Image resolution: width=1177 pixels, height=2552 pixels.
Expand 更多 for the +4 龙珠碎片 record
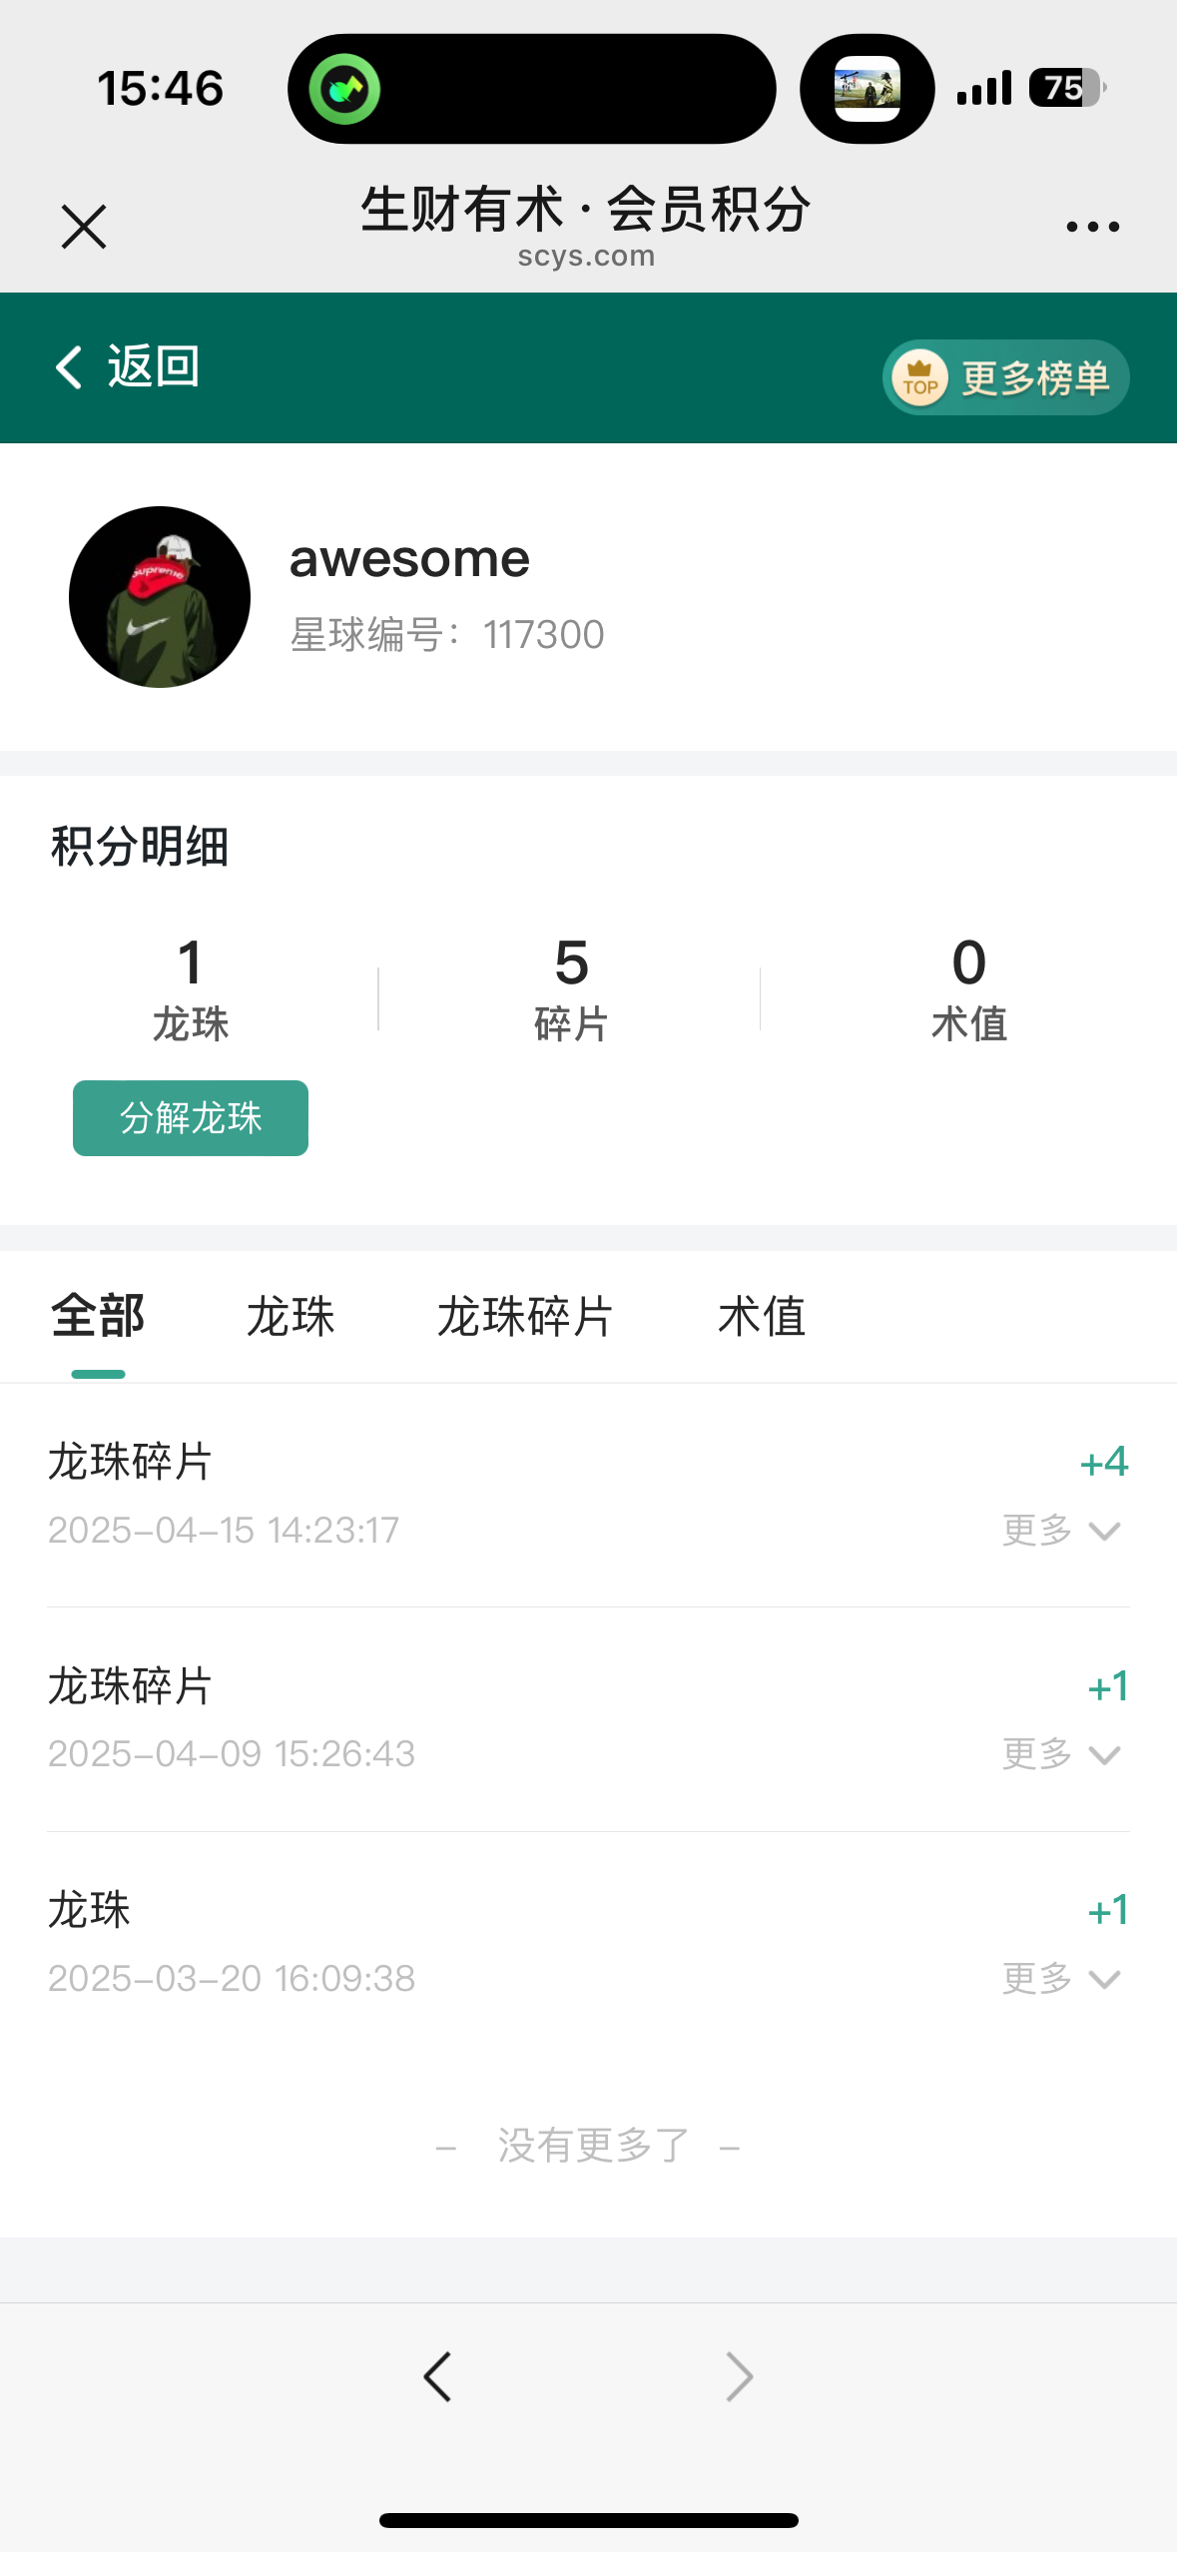click(x=1061, y=1531)
